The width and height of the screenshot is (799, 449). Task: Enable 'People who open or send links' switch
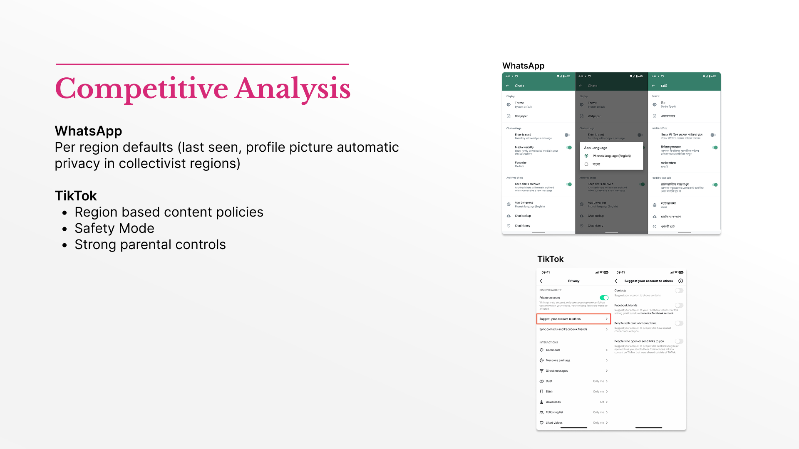click(679, 341)
